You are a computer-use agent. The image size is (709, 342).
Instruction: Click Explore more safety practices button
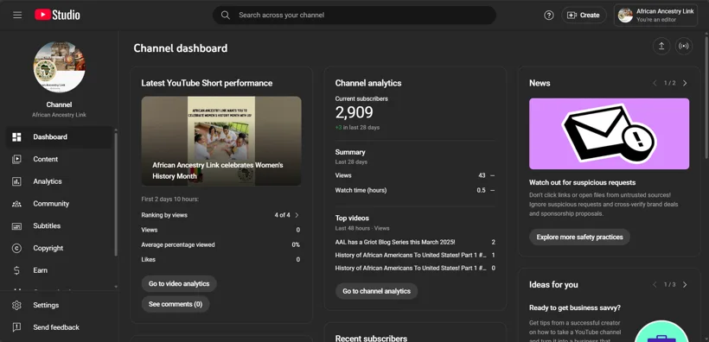pyautogui.click(x=579, y=237)
